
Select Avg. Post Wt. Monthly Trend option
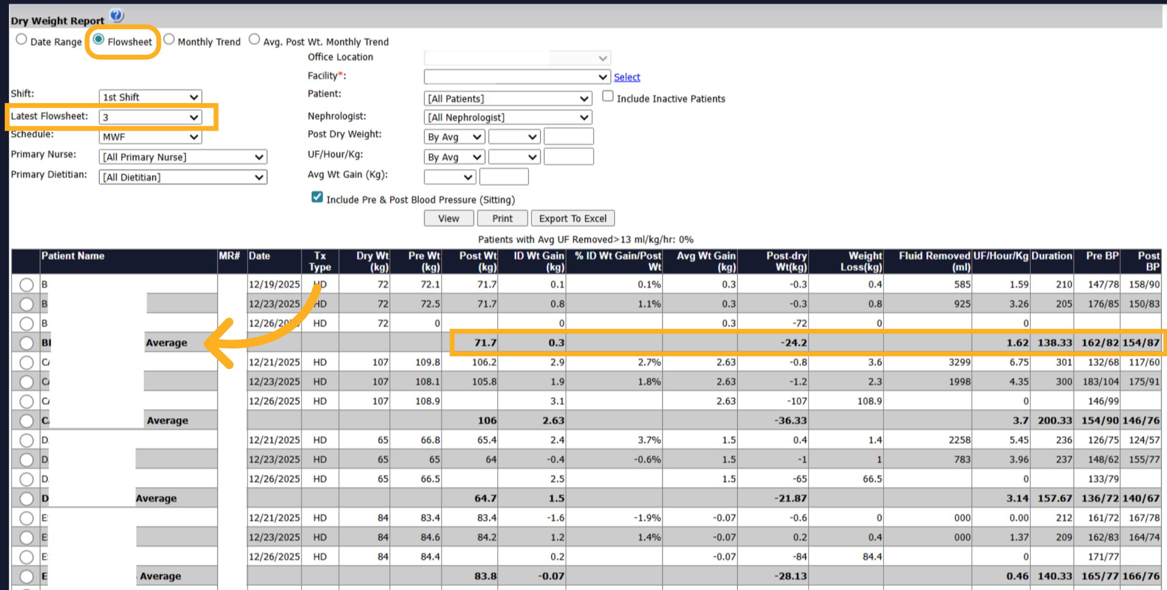(x=254, y=39)
